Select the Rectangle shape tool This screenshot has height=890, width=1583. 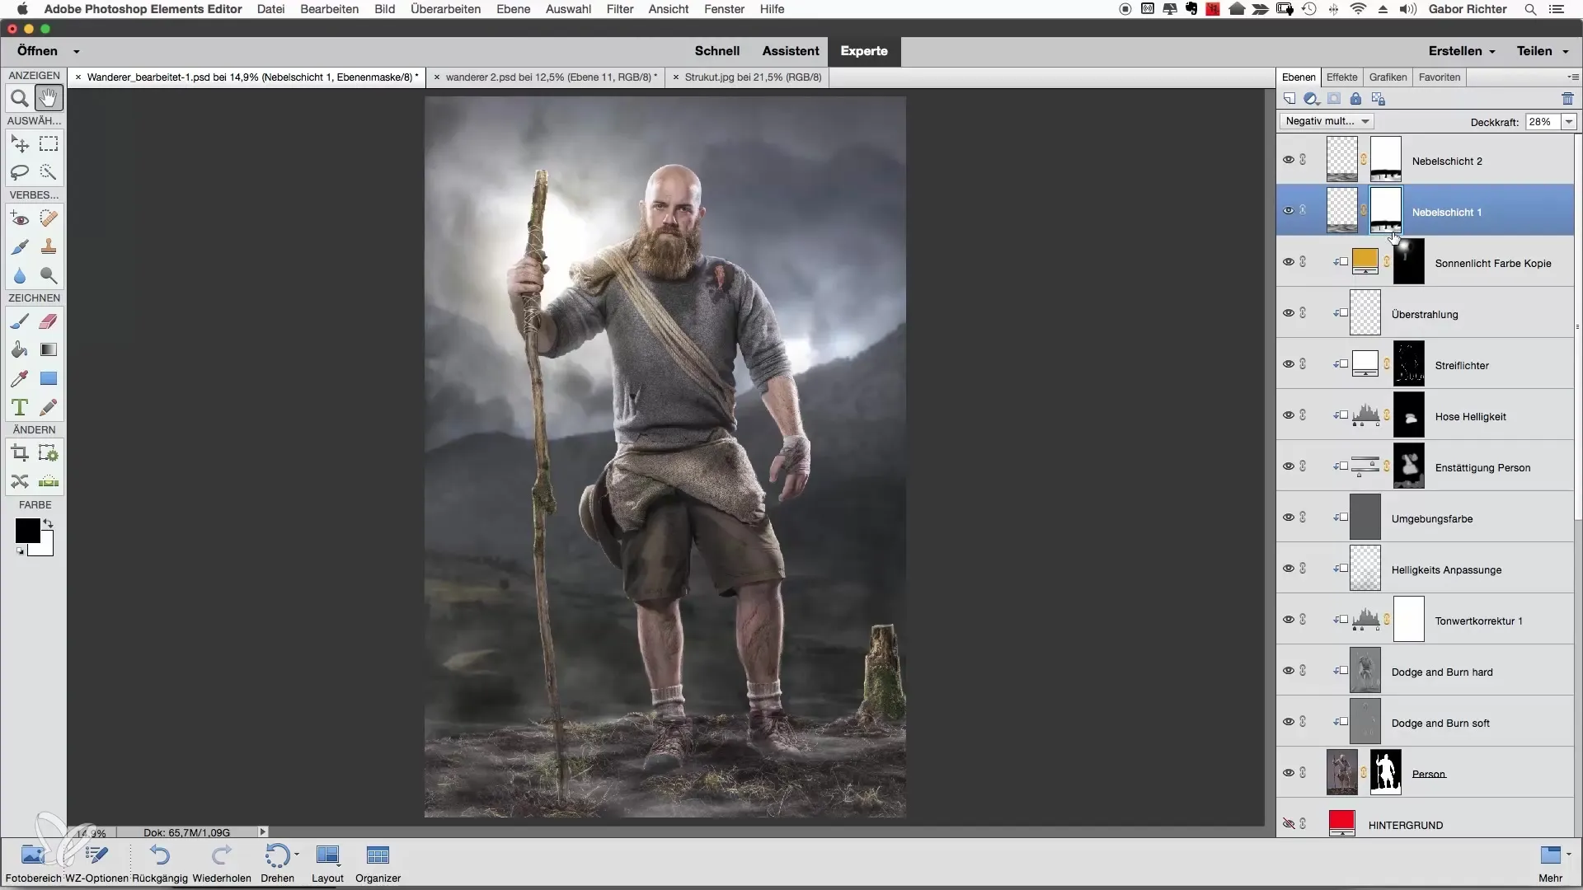tap(49, 378)
